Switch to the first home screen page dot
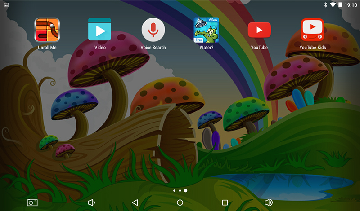Viewport: 360px width, 211px height. (x=174, y=191)
